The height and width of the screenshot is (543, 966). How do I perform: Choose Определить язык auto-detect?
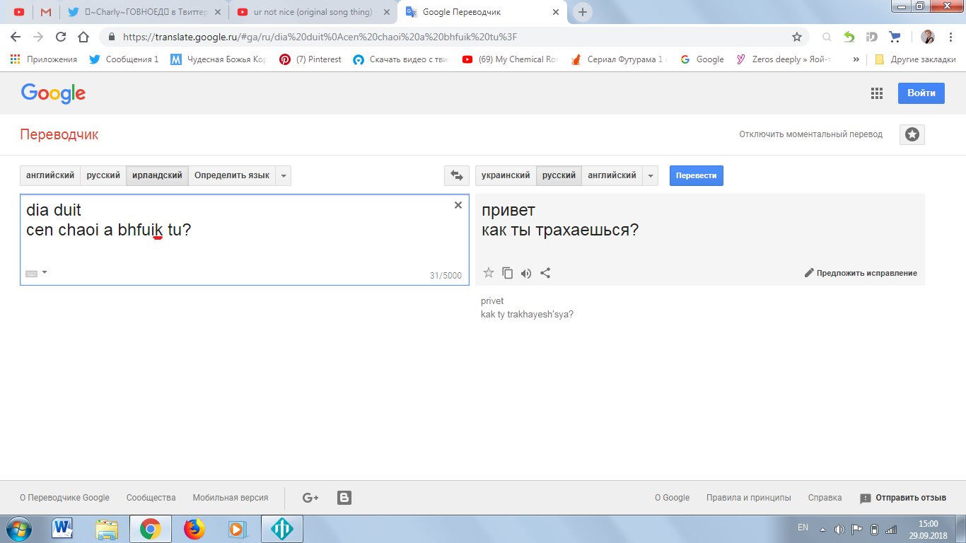(232, 175)
